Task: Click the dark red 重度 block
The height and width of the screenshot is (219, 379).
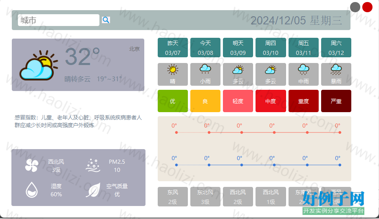Action: tap(303, 101)
